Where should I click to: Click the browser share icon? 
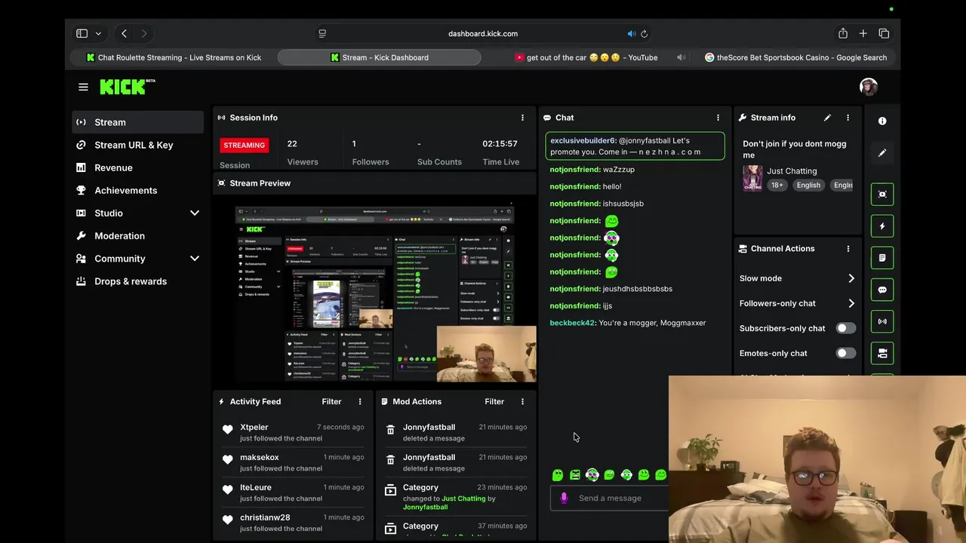click(843, 33)
